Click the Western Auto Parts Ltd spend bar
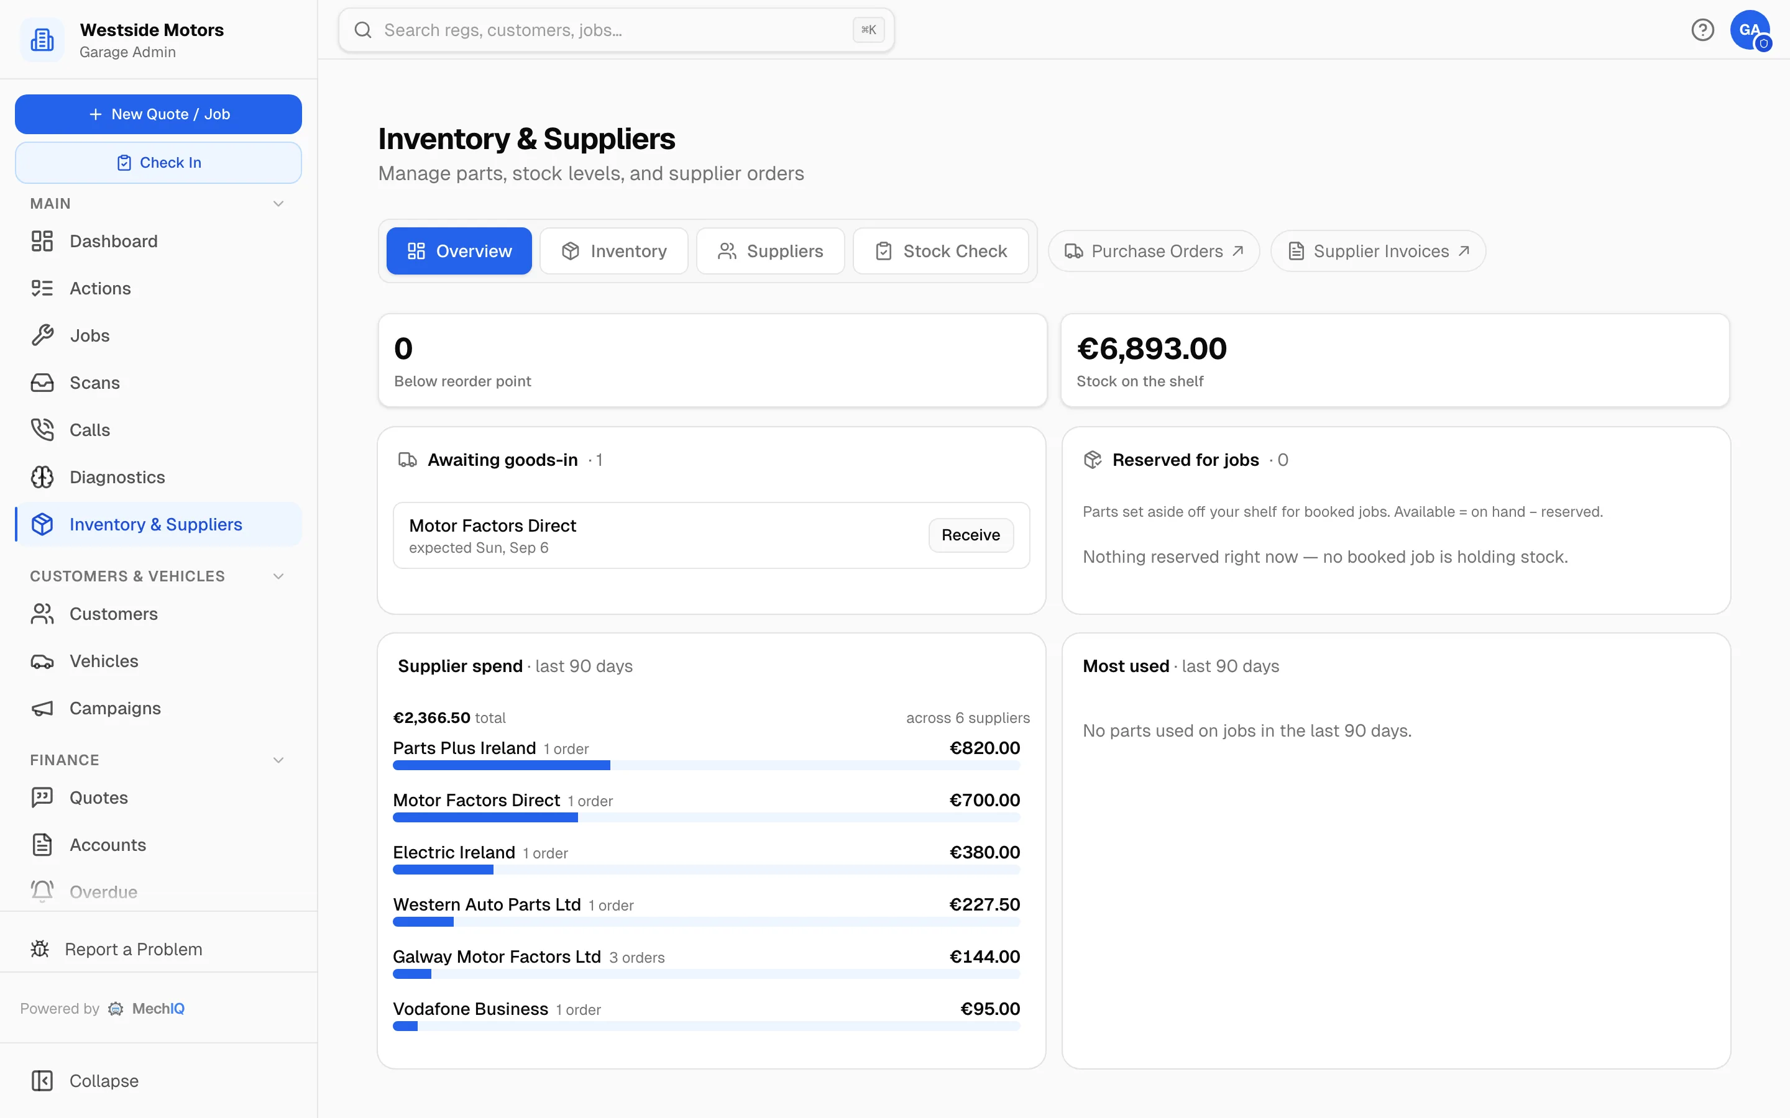The height and width of the screenshot is (1118, 1790). (x=707, y=921)
